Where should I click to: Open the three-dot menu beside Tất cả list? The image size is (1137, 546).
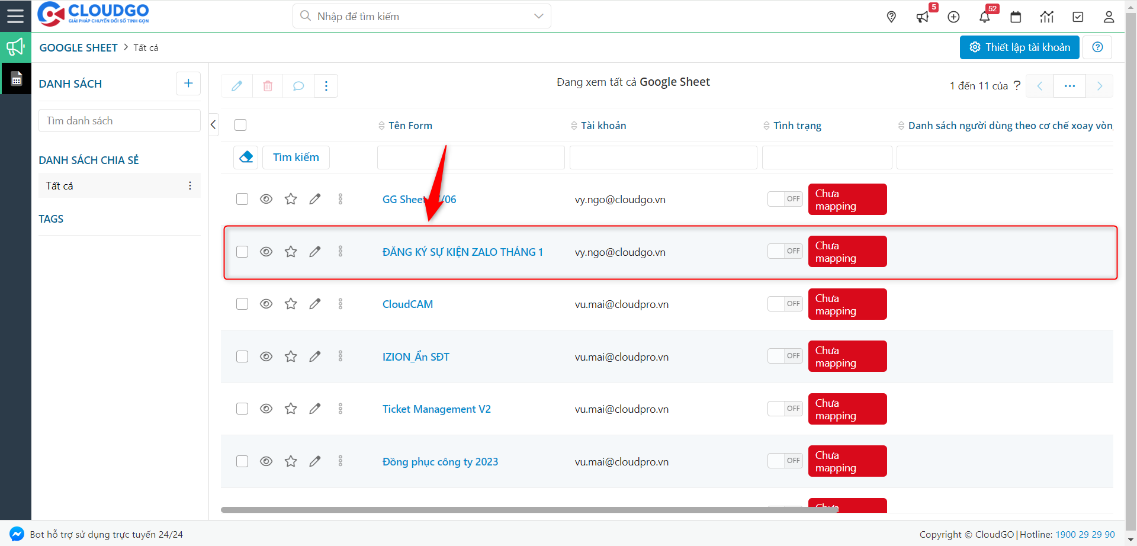pos(189,186)
